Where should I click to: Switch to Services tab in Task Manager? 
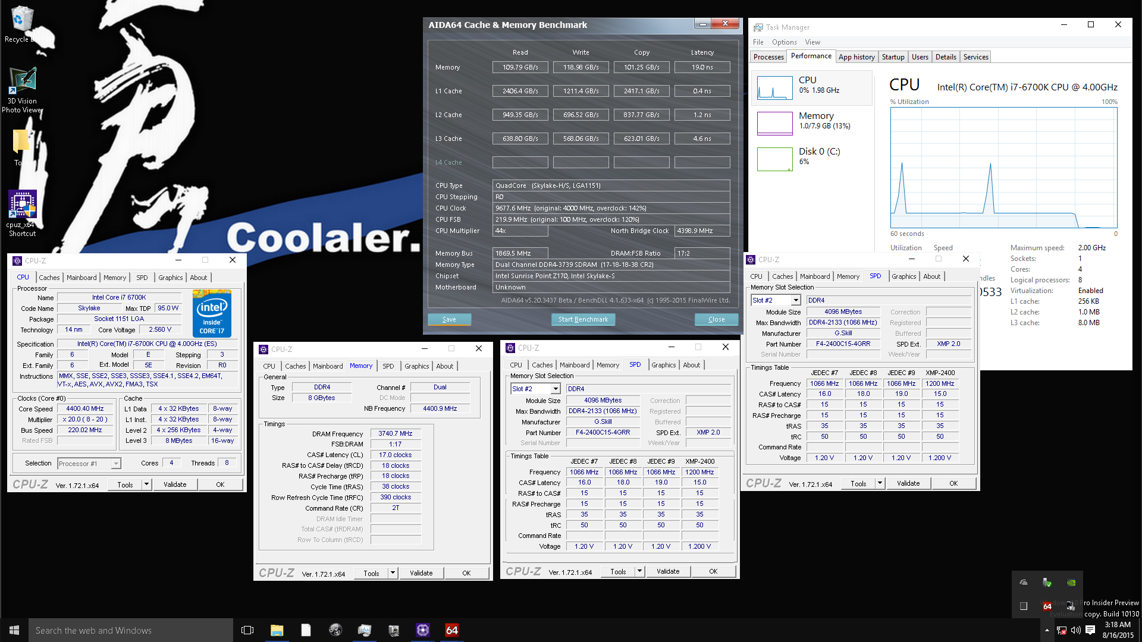975,57
